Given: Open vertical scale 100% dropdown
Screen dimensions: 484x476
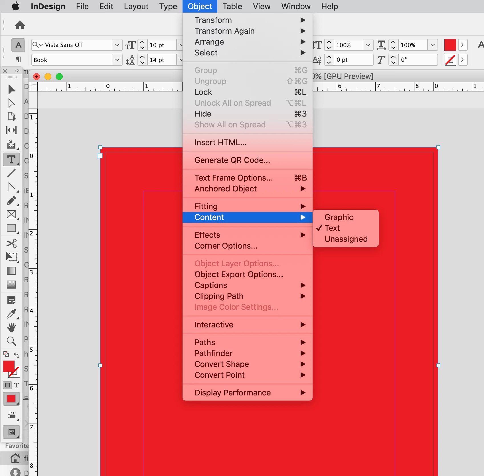Looking at the screenshot, I should [368, 45].
